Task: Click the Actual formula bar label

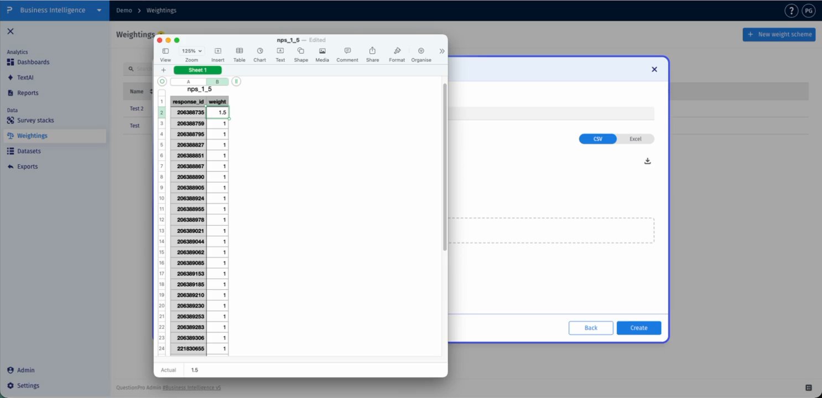Action: coord(168,370)
